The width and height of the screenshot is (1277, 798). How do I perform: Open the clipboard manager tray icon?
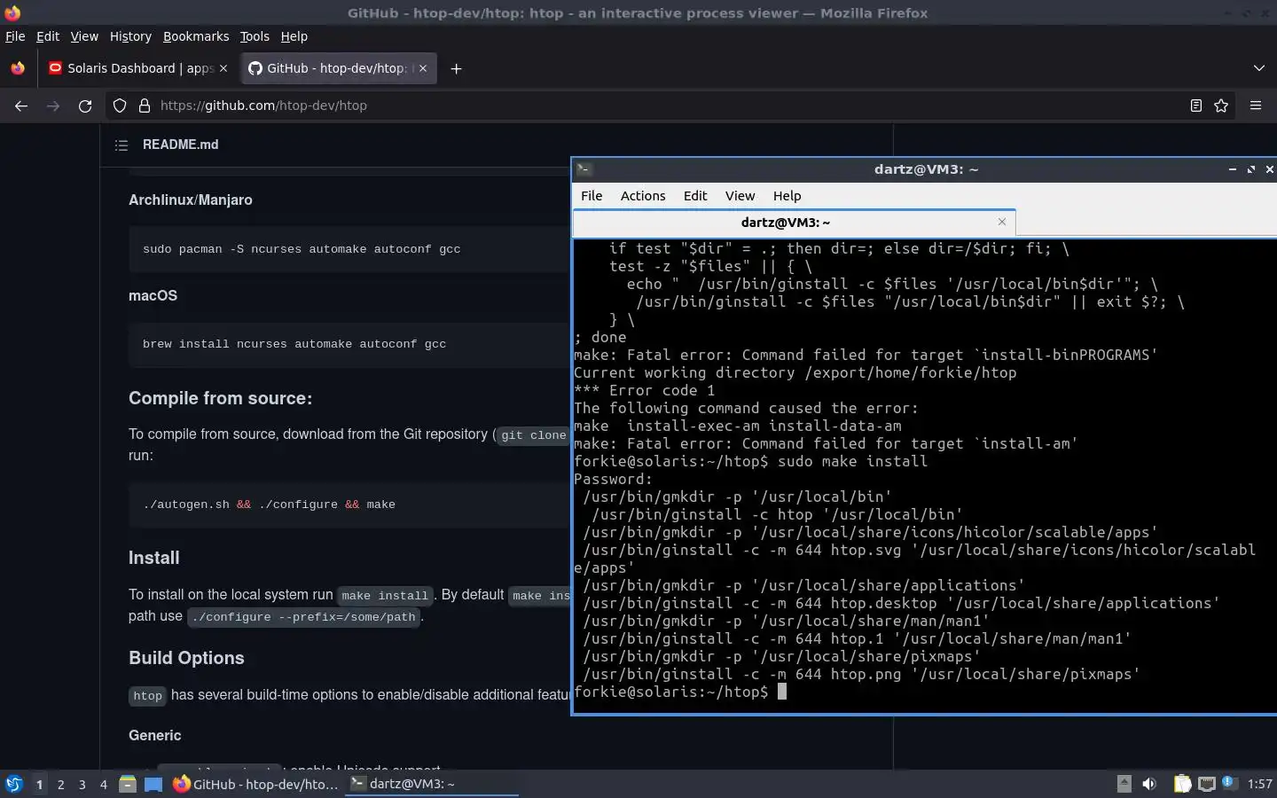(1182, 784)
